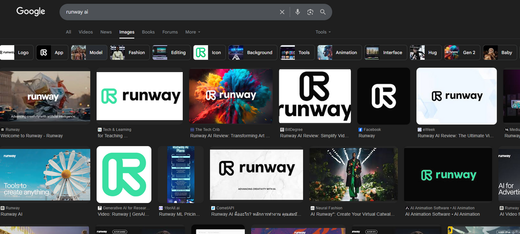Image resolution: width=520 pixels, height=234 pixels.
Task: Select the Hug filter chip
Action: pyautogui.click(x=426, y=52)
